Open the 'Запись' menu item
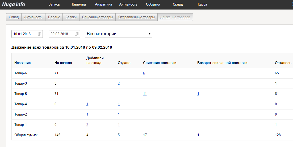This screenshot has width=293, height=147. pyautogui.click(x=54, y=4)
